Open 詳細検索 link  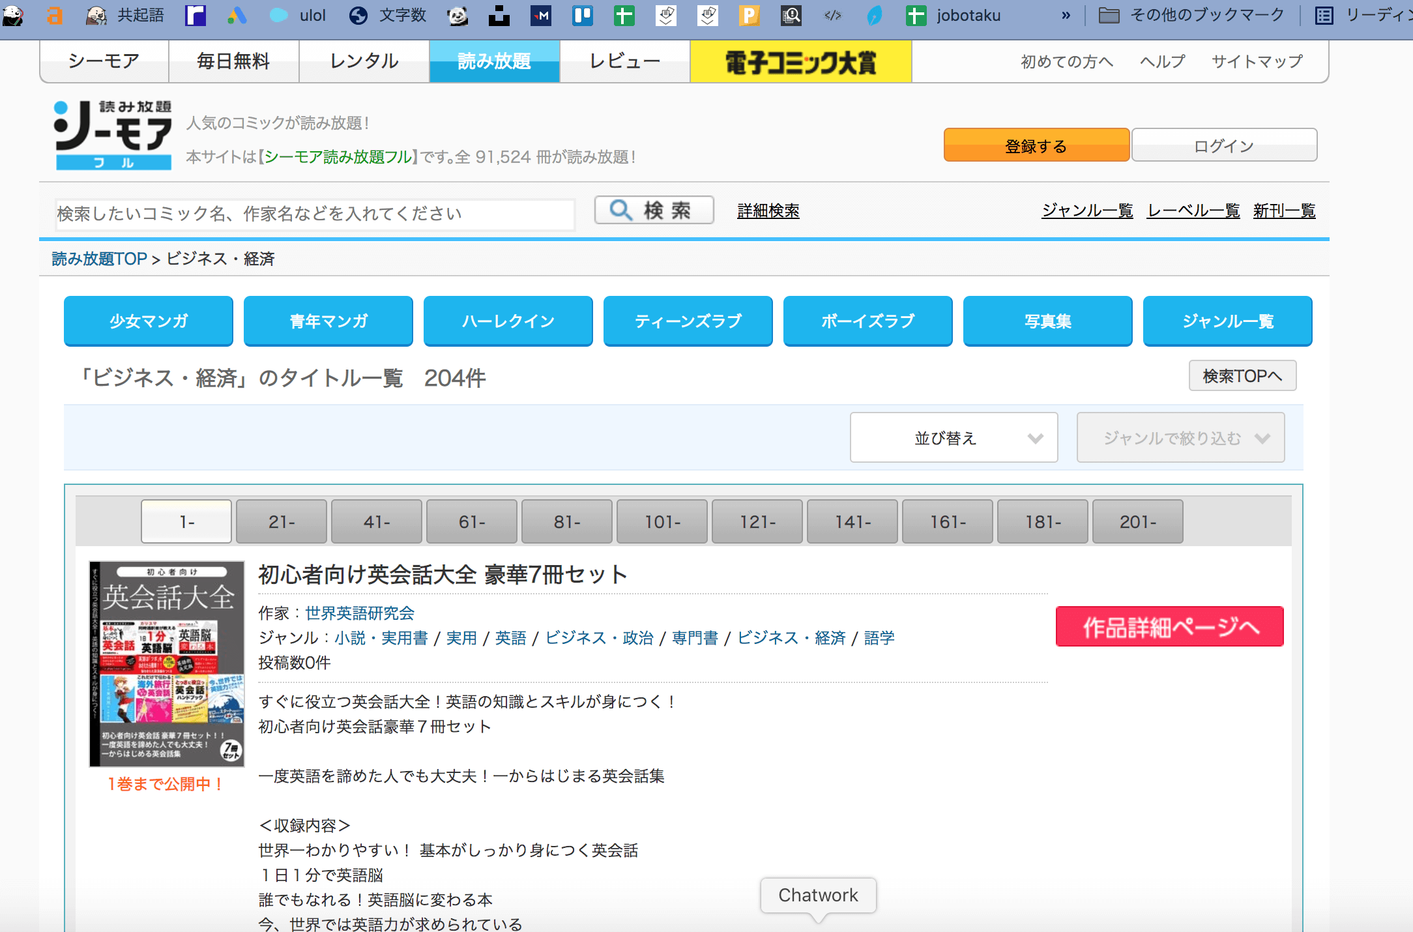coord(768,211)
